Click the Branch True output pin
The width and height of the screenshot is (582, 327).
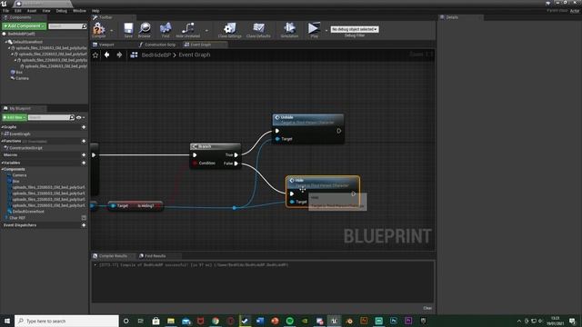(x=236, y=155)
